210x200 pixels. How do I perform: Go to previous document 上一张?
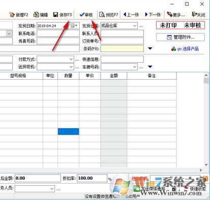click(131, 15)
